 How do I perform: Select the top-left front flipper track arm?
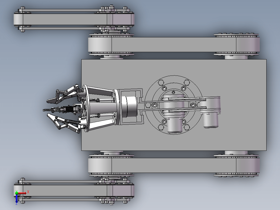74,19
